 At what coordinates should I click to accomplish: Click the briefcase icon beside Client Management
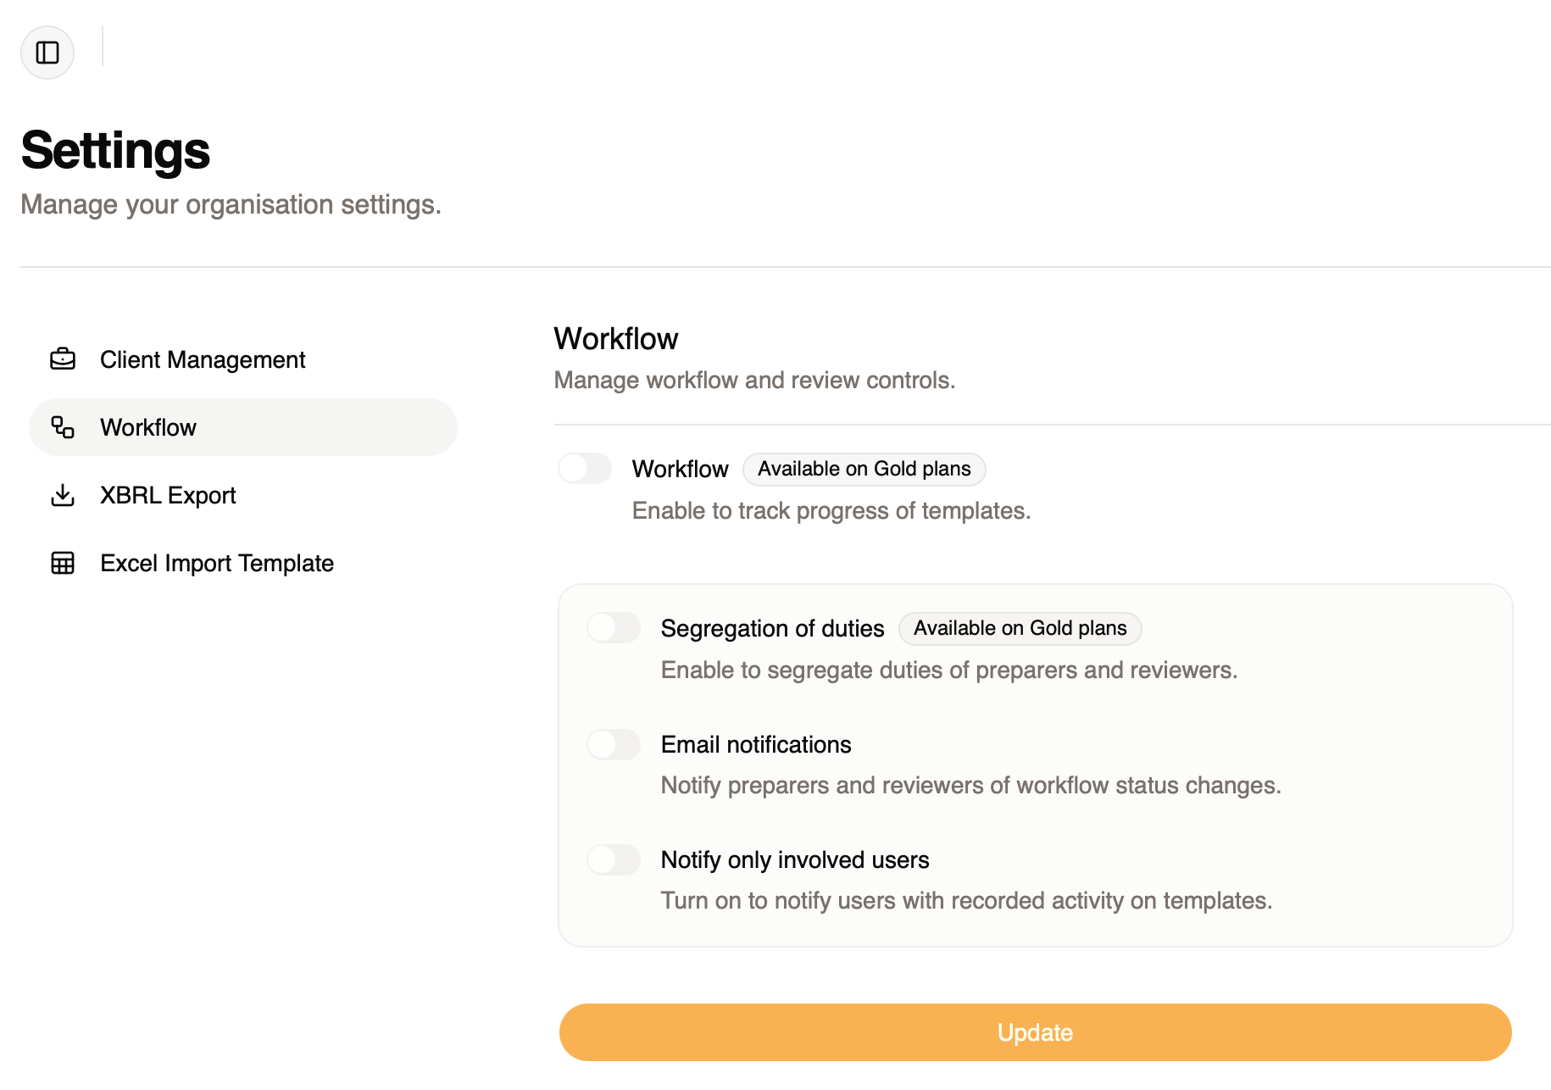[62, 359]
